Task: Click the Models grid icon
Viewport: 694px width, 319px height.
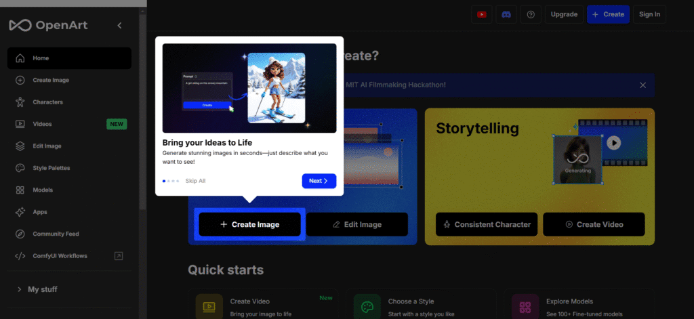Action: [20, 190]
